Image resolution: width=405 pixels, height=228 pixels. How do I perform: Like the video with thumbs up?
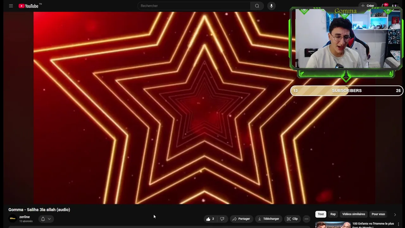click(x=210, y=219)
